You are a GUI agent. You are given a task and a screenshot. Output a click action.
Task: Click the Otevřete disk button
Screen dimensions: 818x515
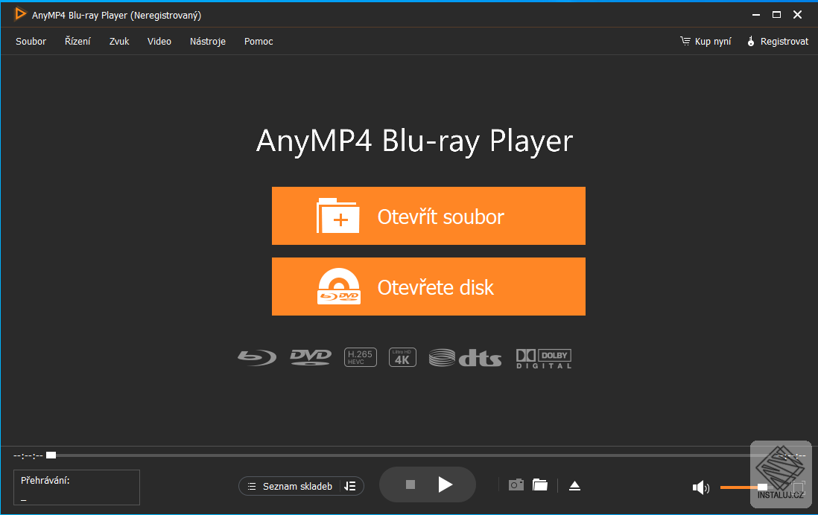click(428, 287)
